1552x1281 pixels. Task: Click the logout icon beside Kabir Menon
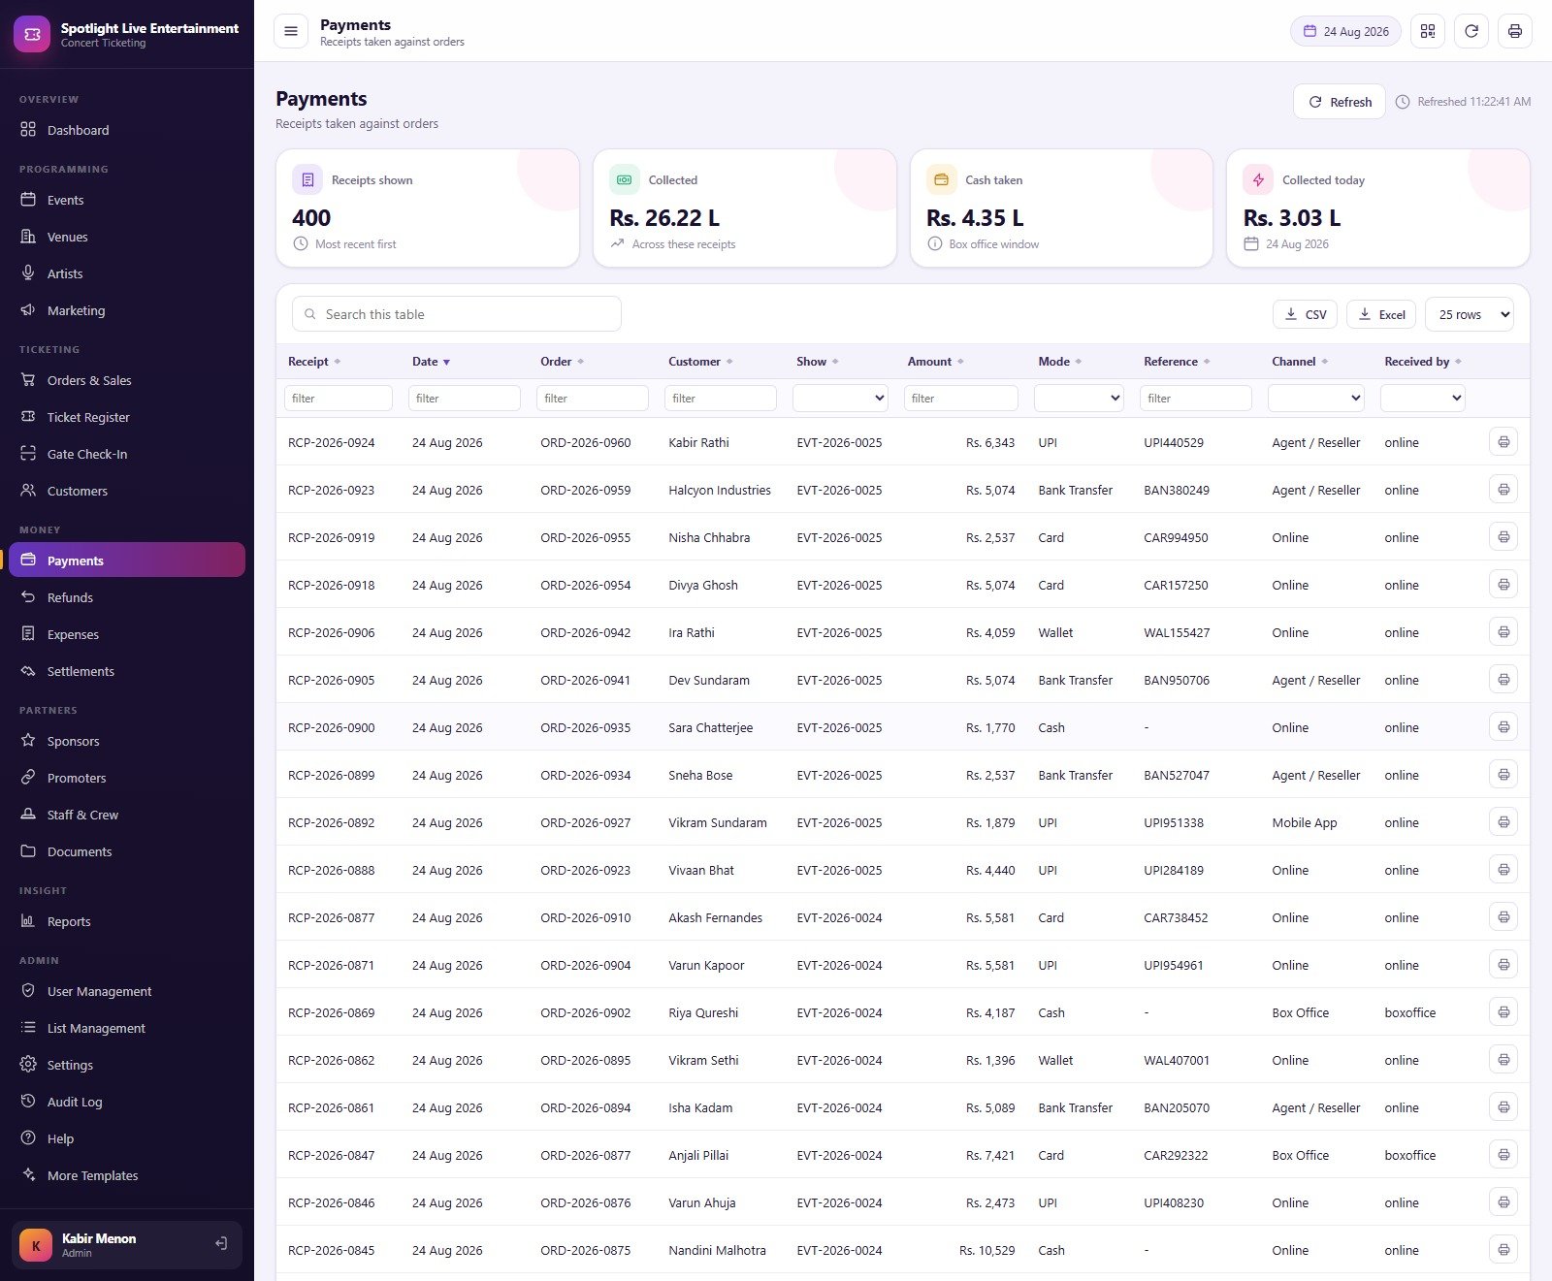pyautogui.click(x=221, y=1244)
